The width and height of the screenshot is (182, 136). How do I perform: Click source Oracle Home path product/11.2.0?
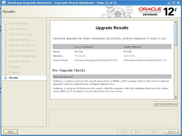click(x=96, y=60)
